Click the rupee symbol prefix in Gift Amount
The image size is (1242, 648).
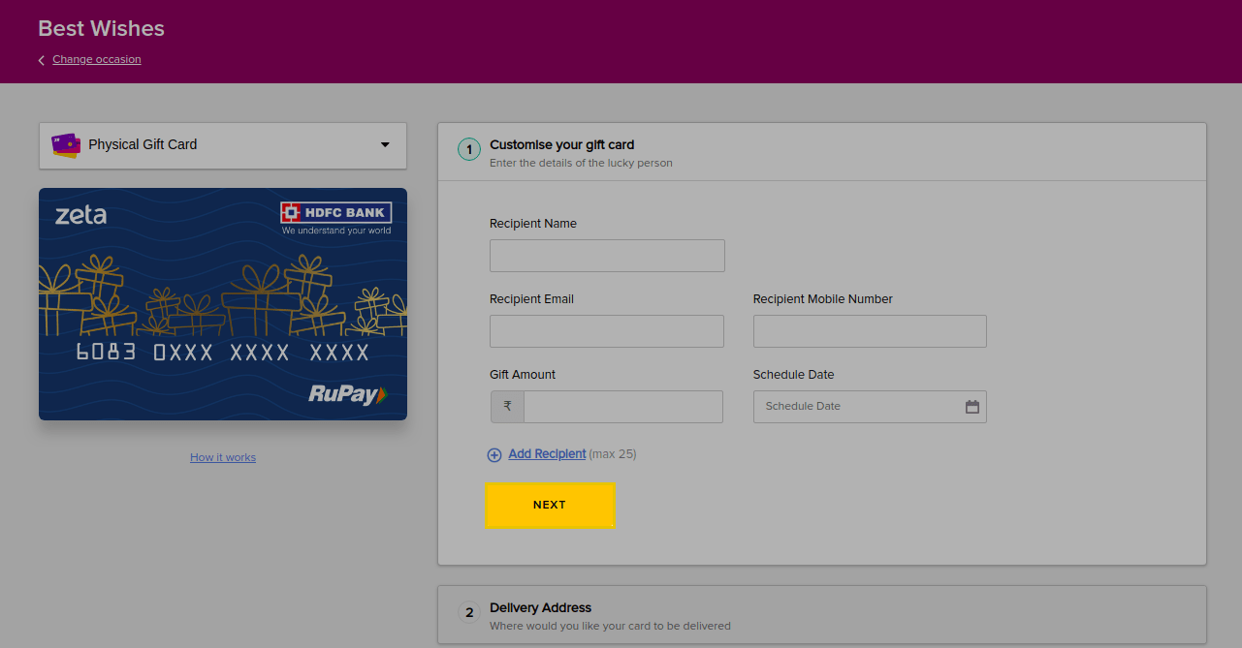point(507,407)
